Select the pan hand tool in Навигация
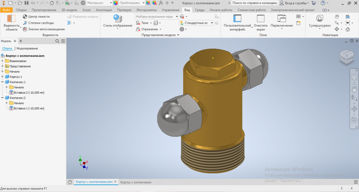 coord(337,17)
